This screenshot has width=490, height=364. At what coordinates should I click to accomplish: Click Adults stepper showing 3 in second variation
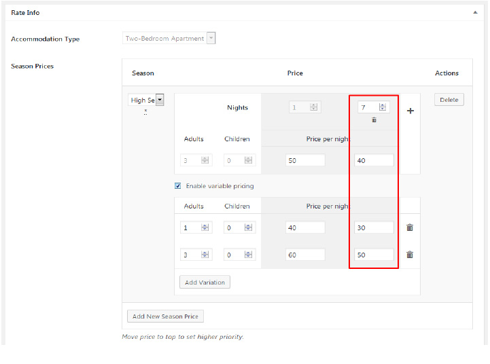205,255
